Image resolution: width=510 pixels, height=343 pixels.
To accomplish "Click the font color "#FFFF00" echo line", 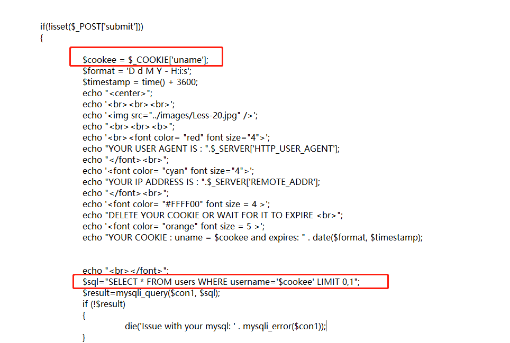I will (176, 204).
